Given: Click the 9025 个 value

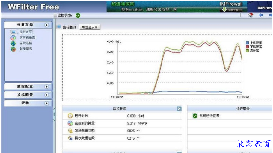Looking at the screenshot, I should pos(133,131).
